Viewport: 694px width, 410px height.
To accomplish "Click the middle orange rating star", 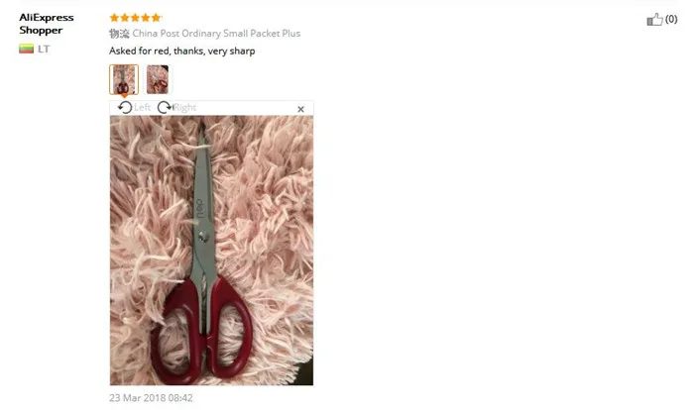I will tap(135, 18).
